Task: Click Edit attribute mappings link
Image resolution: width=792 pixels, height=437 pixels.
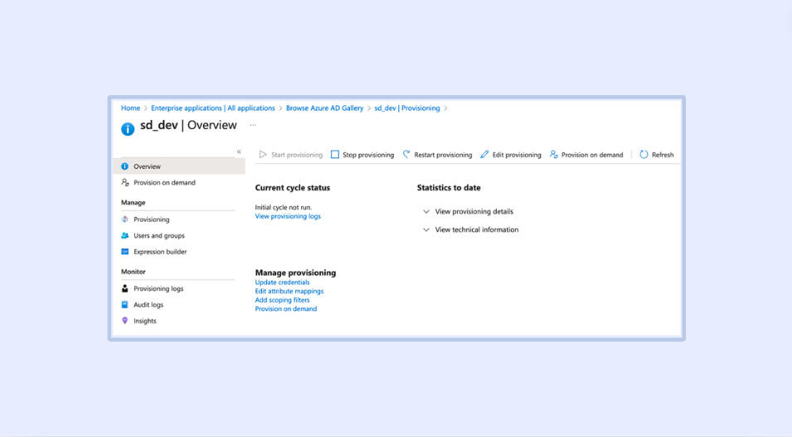Action: point(289,291)
